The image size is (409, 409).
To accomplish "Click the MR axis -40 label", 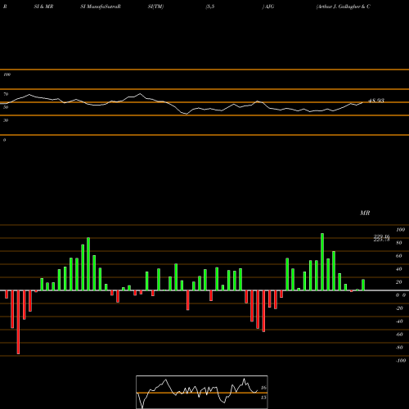I will [x=399, y=321].
